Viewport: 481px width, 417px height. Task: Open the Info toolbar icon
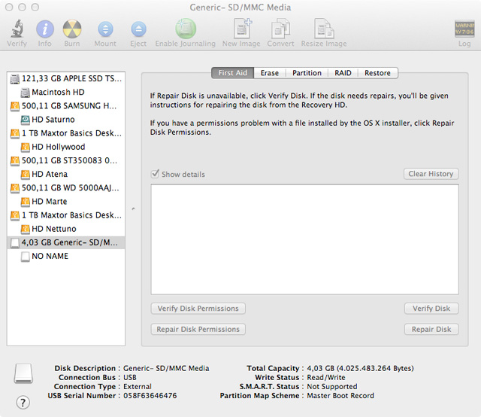45,29
